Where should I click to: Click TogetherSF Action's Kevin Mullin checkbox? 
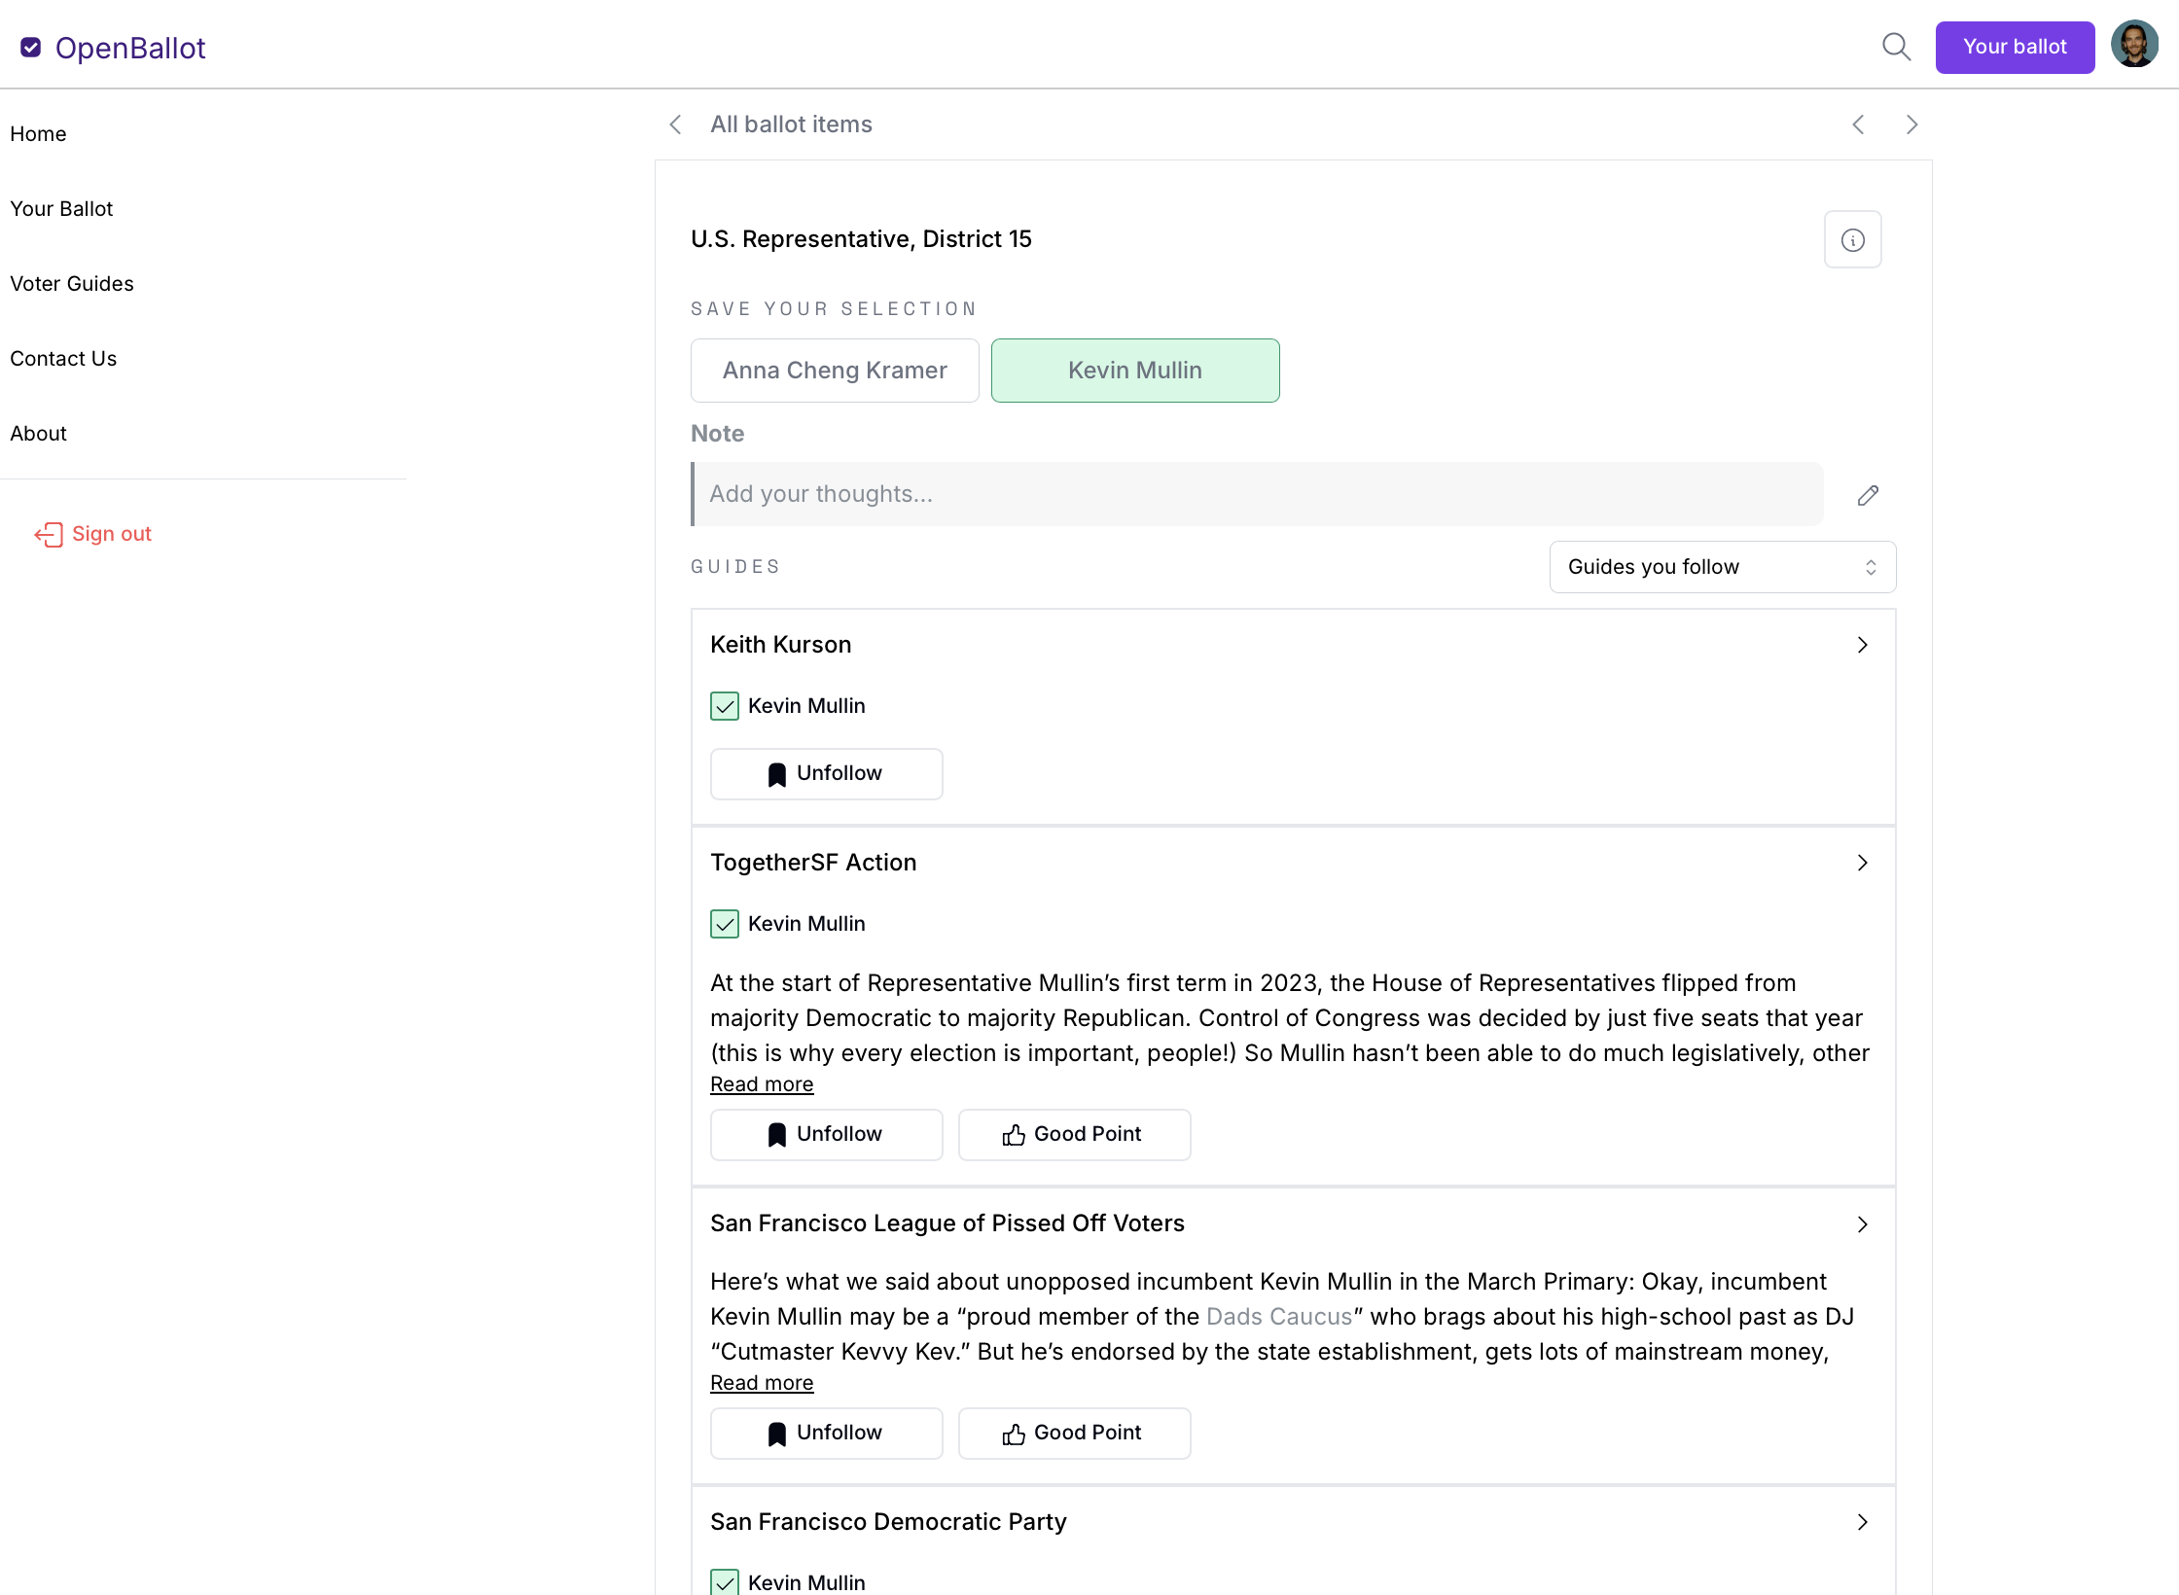[725, 924]
